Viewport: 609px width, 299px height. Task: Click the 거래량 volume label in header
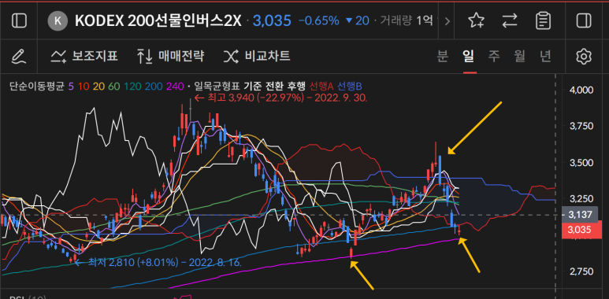point(396,21)
